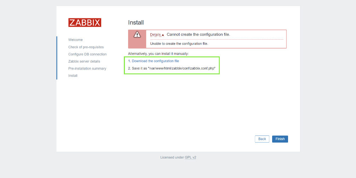Select Pre-installation summary step
356x178 pixels.
(87, 68)
